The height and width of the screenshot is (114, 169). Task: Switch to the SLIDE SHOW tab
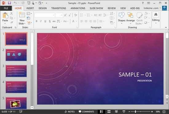[96, 8]
